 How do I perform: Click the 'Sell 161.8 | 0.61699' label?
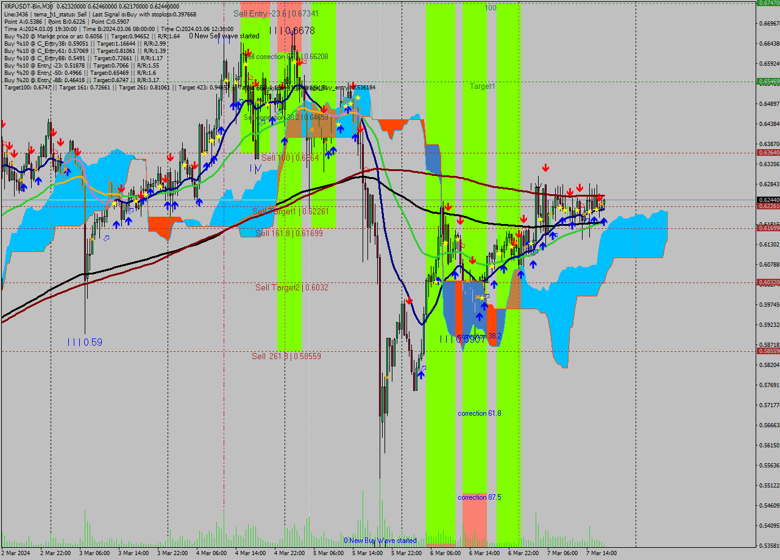coord(289,233)
